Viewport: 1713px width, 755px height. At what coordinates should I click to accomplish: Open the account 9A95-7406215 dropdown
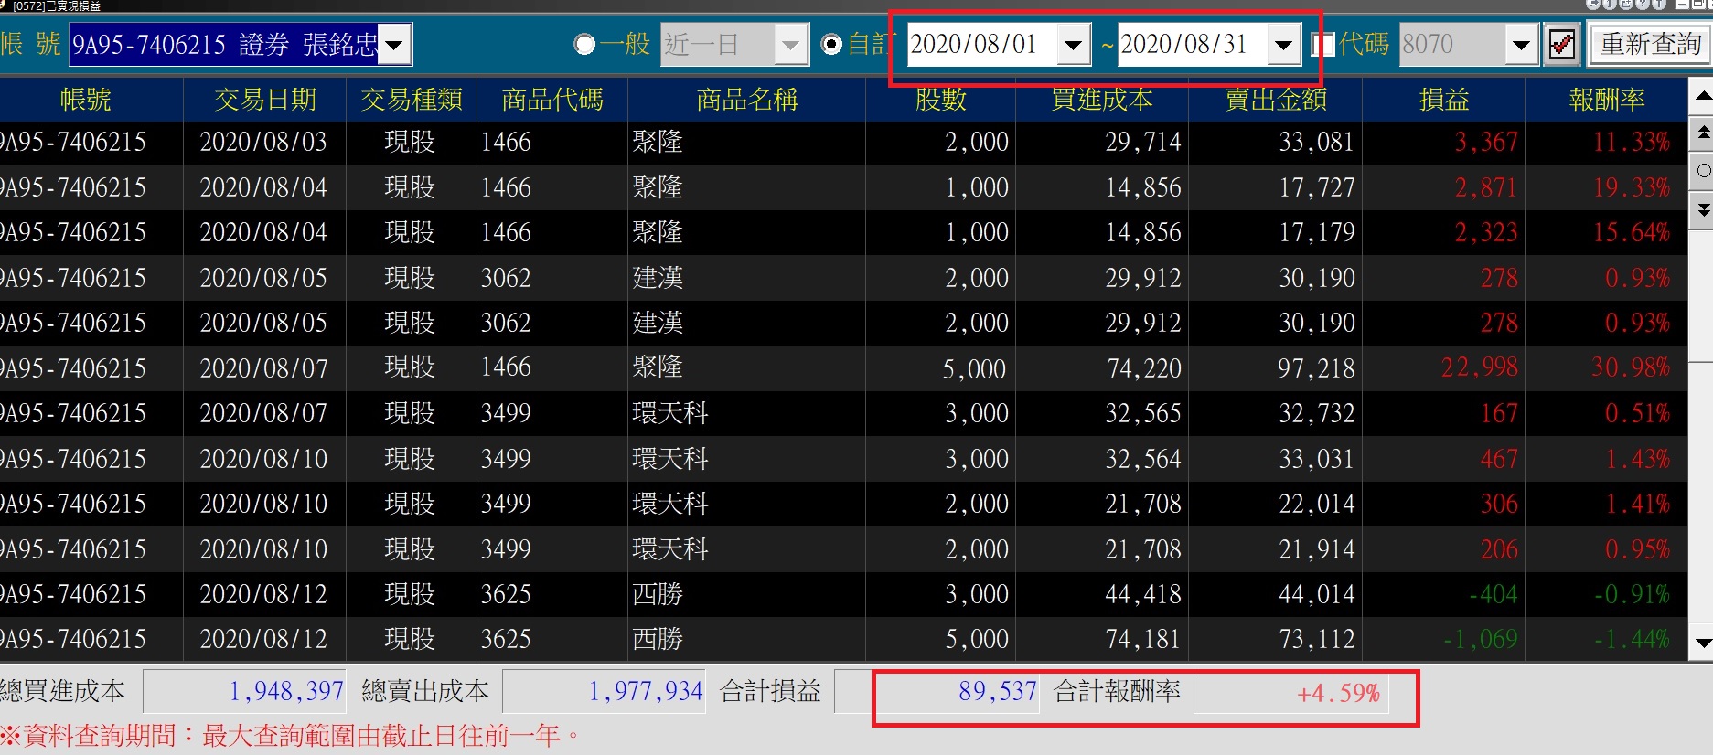(393, 45)
